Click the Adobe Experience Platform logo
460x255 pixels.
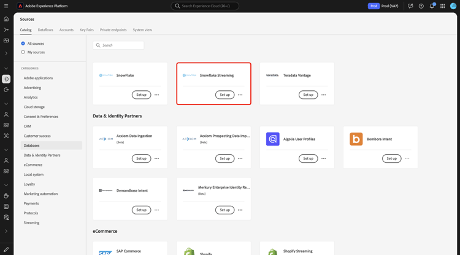(20, 6)
